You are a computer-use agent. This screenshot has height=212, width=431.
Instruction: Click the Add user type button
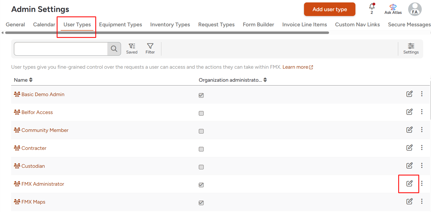click(330, 9)
